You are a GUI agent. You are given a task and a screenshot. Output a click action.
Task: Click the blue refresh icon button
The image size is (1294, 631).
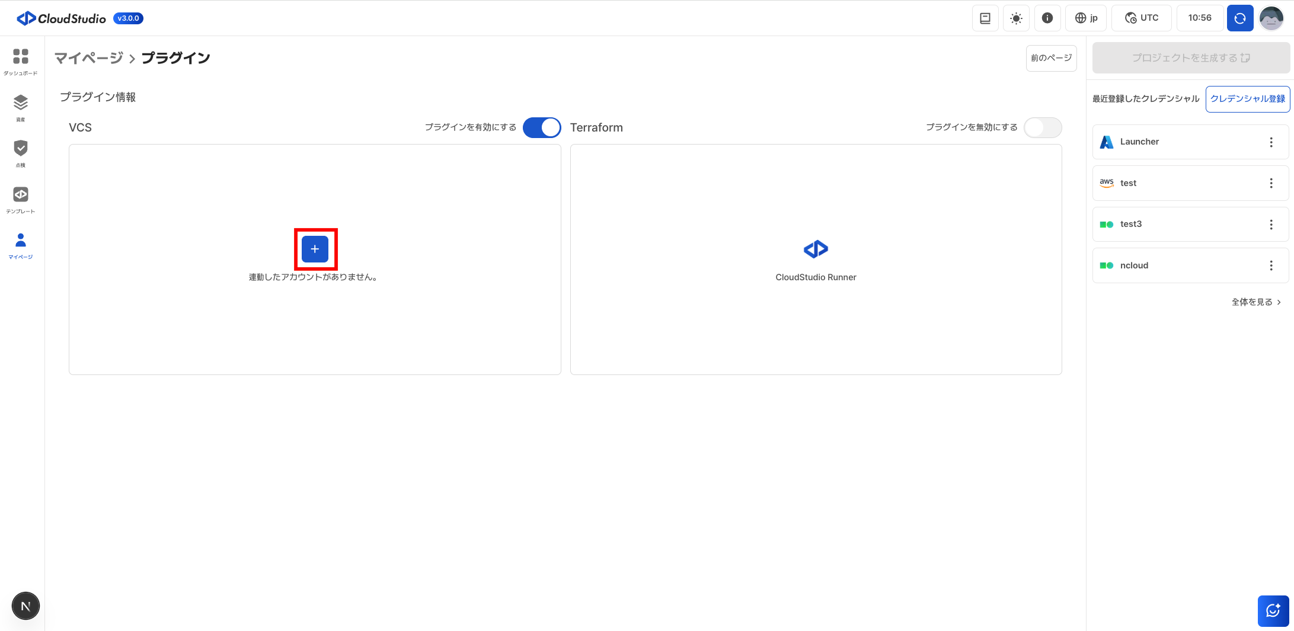point(1239,18)
